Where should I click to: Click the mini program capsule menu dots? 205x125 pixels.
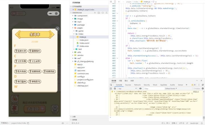coord(50,13)
